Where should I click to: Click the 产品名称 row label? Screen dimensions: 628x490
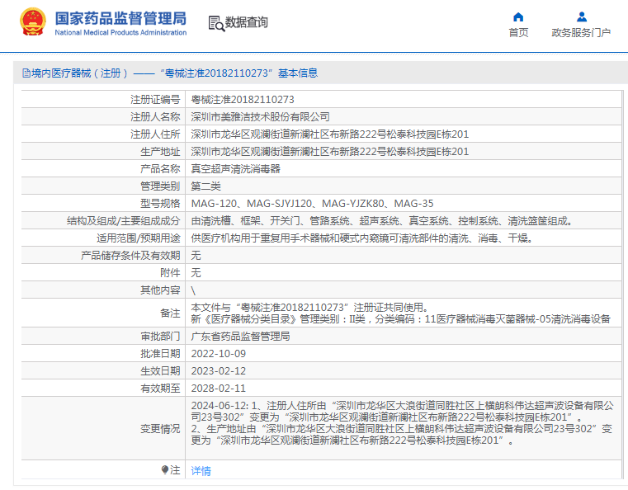(160, 168)
